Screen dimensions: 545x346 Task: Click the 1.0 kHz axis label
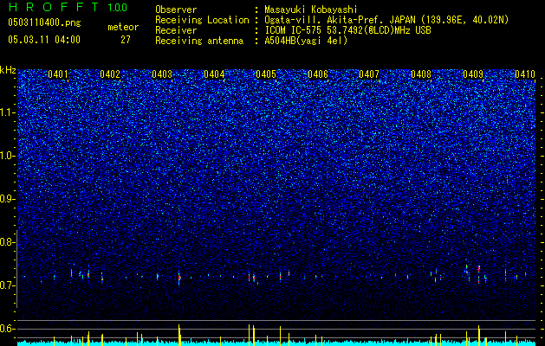point(7,156)
